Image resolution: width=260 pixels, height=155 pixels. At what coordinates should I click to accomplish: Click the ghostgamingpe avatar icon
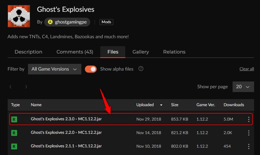coord(50,22)
